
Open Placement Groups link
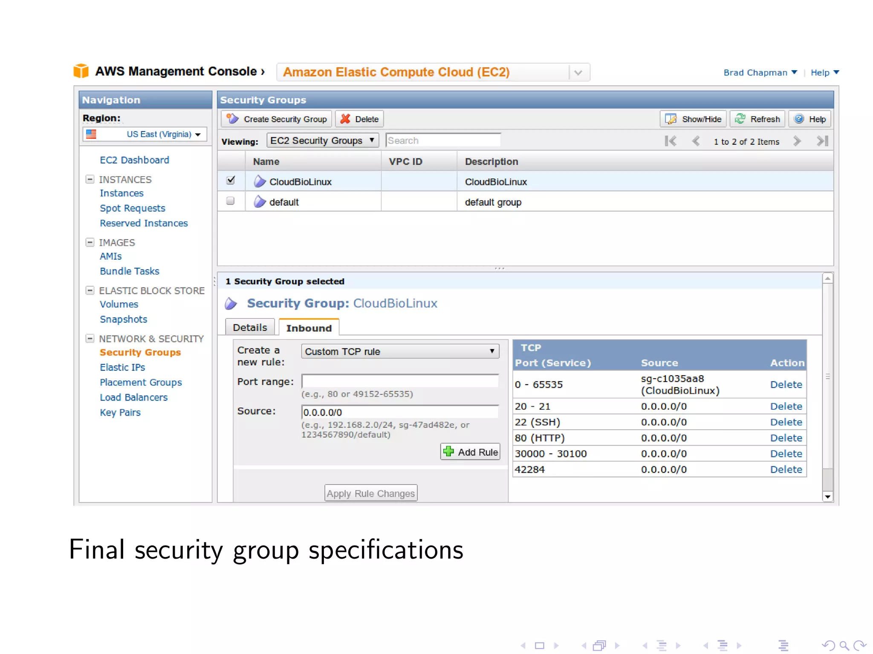[141, 382]
